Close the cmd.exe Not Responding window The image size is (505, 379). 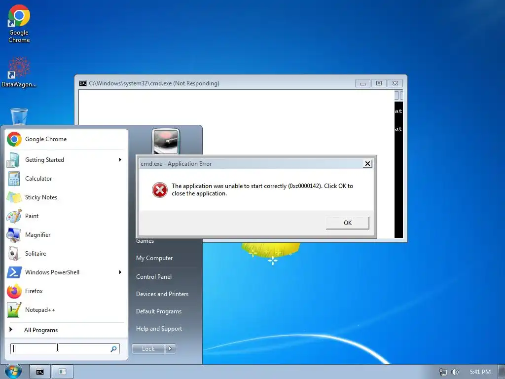(x=395, y=83)
